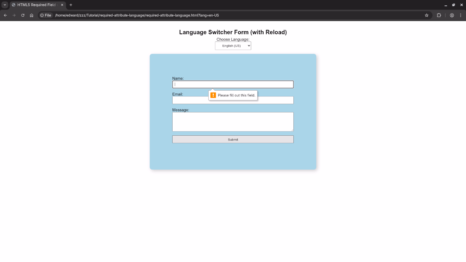Close the browser window
This screenshot has width=466, height=262.
pyautogui.click(x=461, y=5)
